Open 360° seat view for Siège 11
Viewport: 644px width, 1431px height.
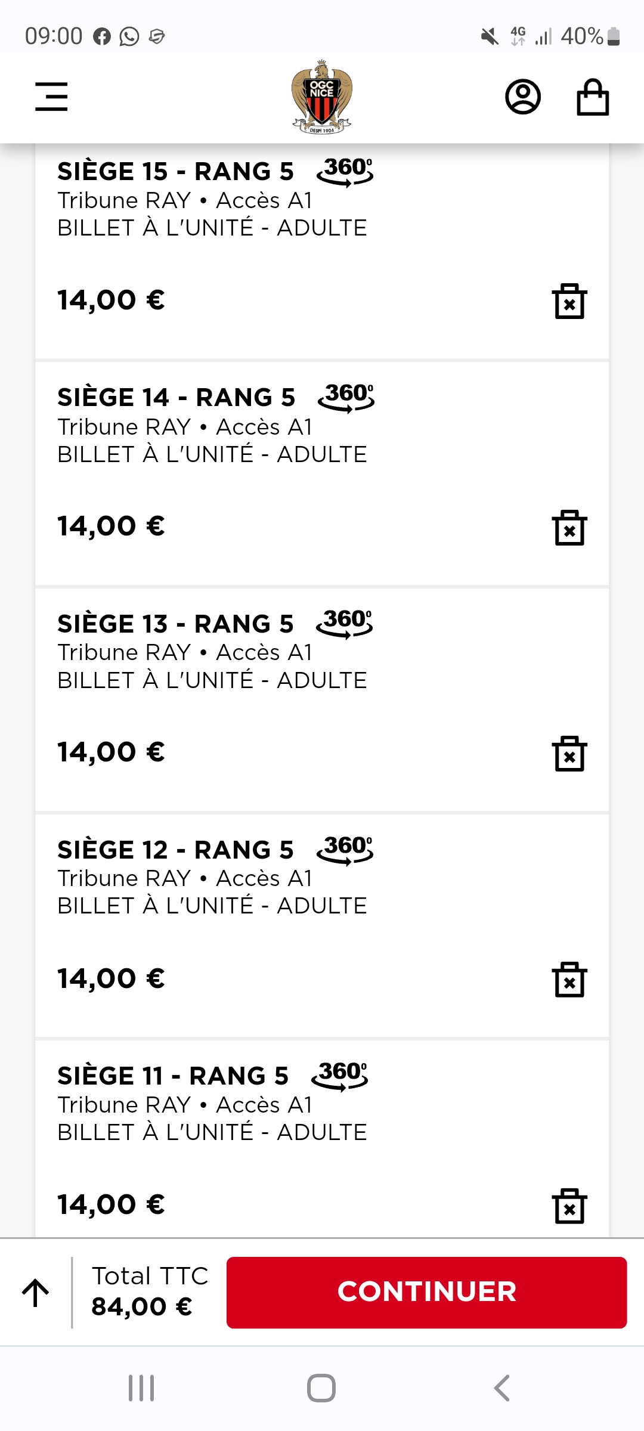[340, 1075]
